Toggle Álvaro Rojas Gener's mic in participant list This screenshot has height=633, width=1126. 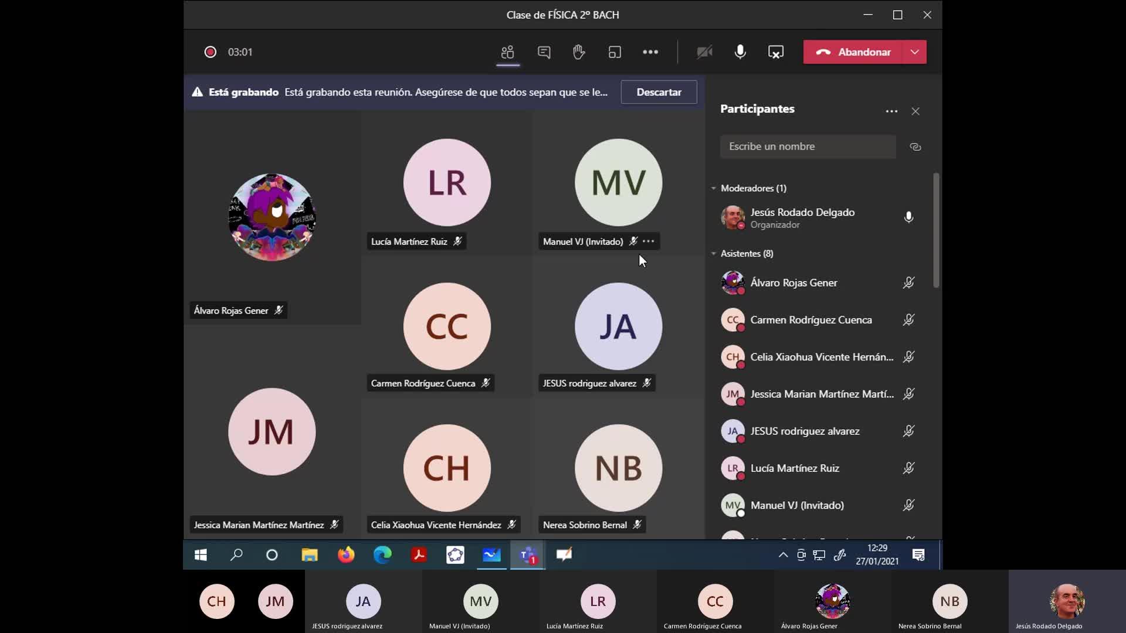(x=908, y=283)
